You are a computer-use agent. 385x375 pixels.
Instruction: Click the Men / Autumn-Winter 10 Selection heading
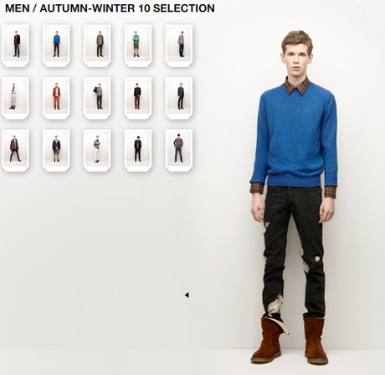point(110,8)
